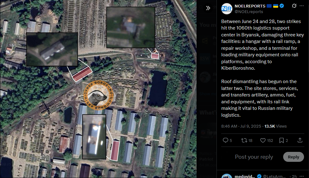Click the tweet text mentioning KiberBoroshno
This screenshot has height=178, width=309.
click(263, 68)
